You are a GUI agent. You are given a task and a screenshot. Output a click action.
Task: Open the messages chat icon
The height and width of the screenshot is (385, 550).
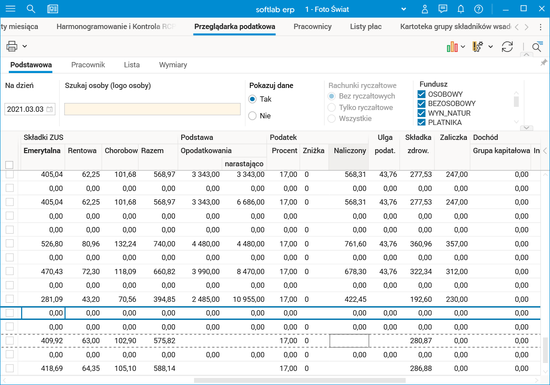tap(443, 9)
